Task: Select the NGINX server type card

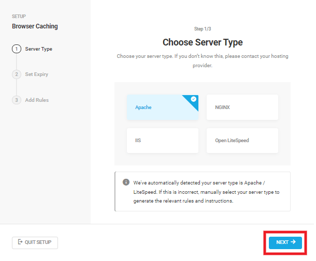Action: pos(242,107)
